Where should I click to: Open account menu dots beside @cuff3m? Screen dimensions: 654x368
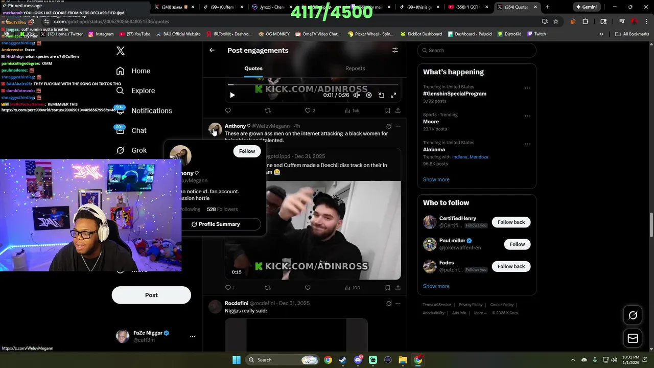pos(193,336)
